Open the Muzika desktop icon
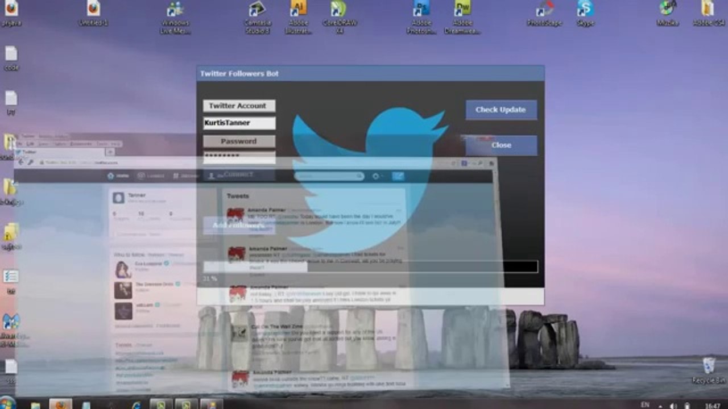The image size is (728, 409). click(x=668, y=12)
